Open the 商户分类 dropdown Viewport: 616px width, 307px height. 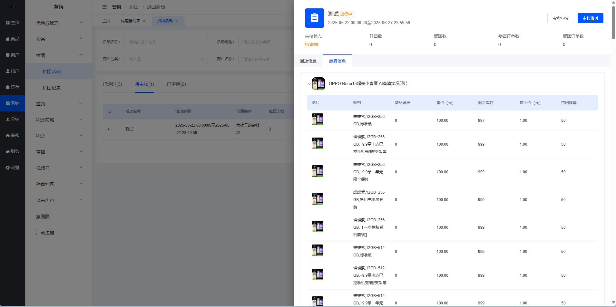[x=166, y=59]
